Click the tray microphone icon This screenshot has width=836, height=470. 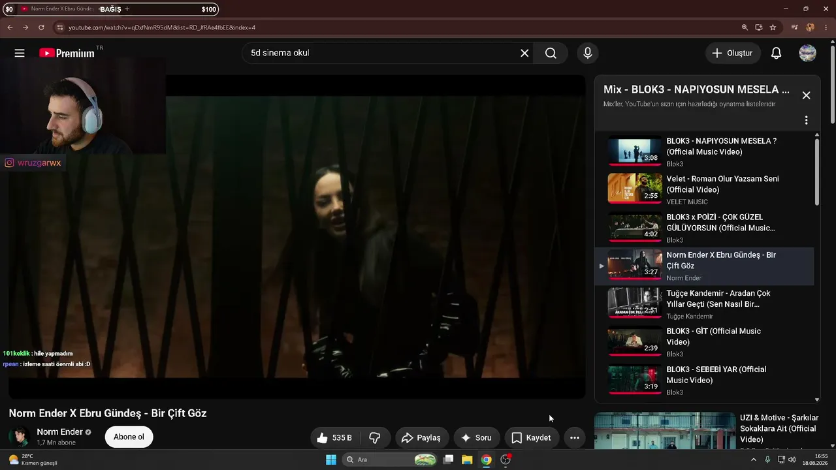[767, 460]
